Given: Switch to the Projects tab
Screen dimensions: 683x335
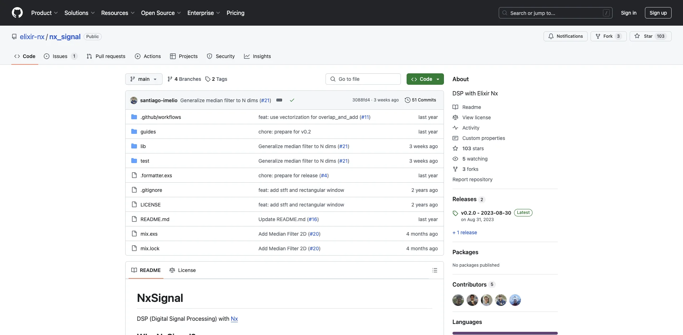Looking at the screenshot, I should click(184, 56).
